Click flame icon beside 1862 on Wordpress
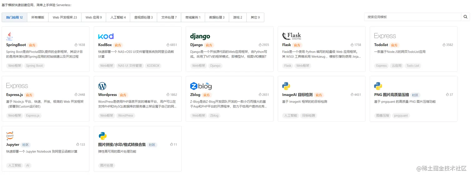 tap(168, 94)
